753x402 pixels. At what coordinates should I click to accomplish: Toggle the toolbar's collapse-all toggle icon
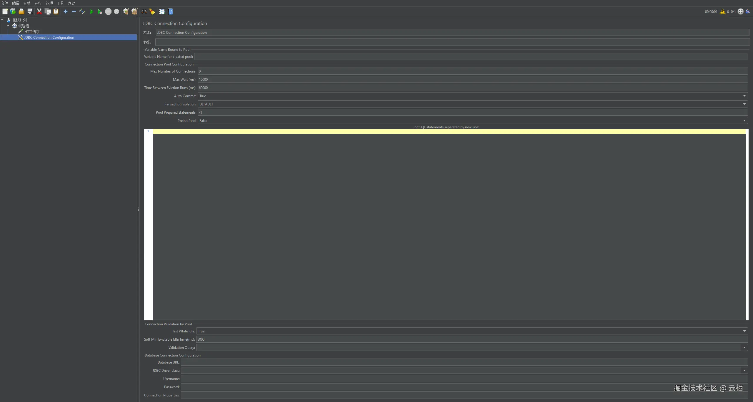[74, 11]
